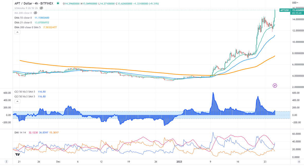Screen dimensions: 304x166
Task: Click the TradingView logo
Action: 17,154
